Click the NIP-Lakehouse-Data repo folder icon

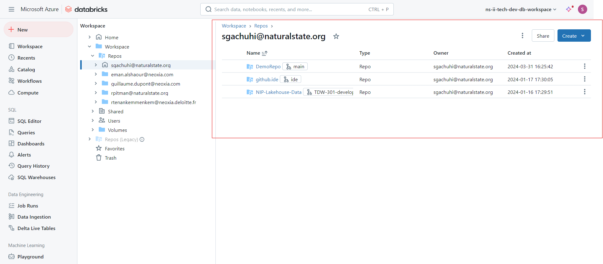point(250,92)
